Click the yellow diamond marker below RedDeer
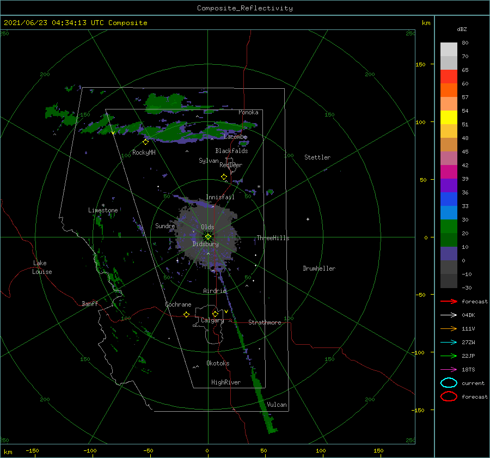 pyautogui.click(x=224, y=177)
